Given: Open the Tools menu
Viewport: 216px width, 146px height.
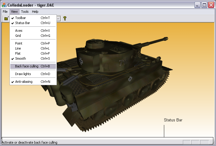Looking at the screenshot, I should coord(25,12).
